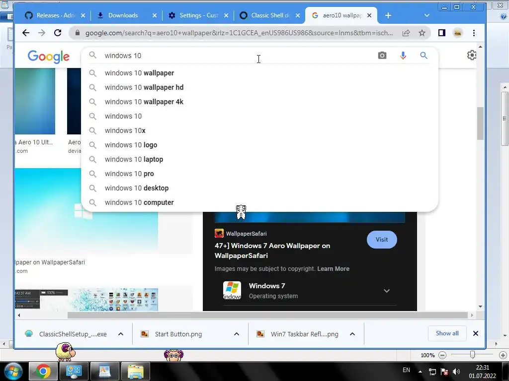Open the Aero 10 Ult wallpaper thumbnail
The image size is (509, 381).
35,101
